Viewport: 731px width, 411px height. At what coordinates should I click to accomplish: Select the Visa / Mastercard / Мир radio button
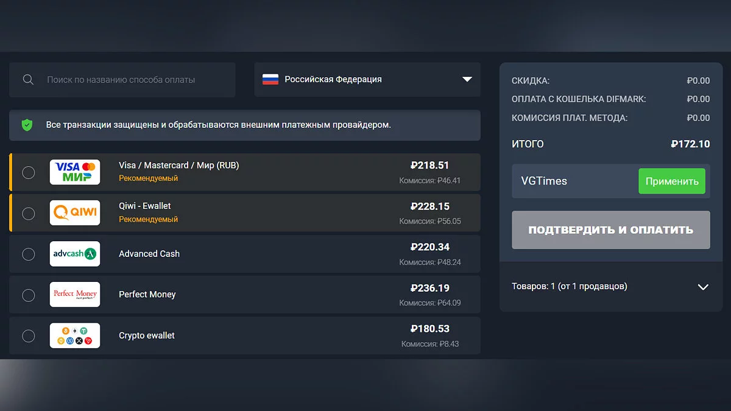click(29, 173)
